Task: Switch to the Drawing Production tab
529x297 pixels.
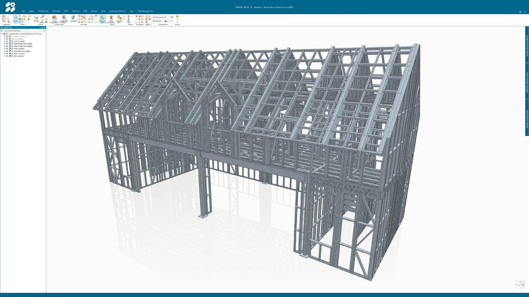Action: (x=117, y=11)
